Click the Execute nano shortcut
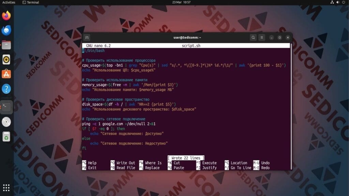This screenshot has width=349, height=196. pyautogui.click(x=208, y=163)
